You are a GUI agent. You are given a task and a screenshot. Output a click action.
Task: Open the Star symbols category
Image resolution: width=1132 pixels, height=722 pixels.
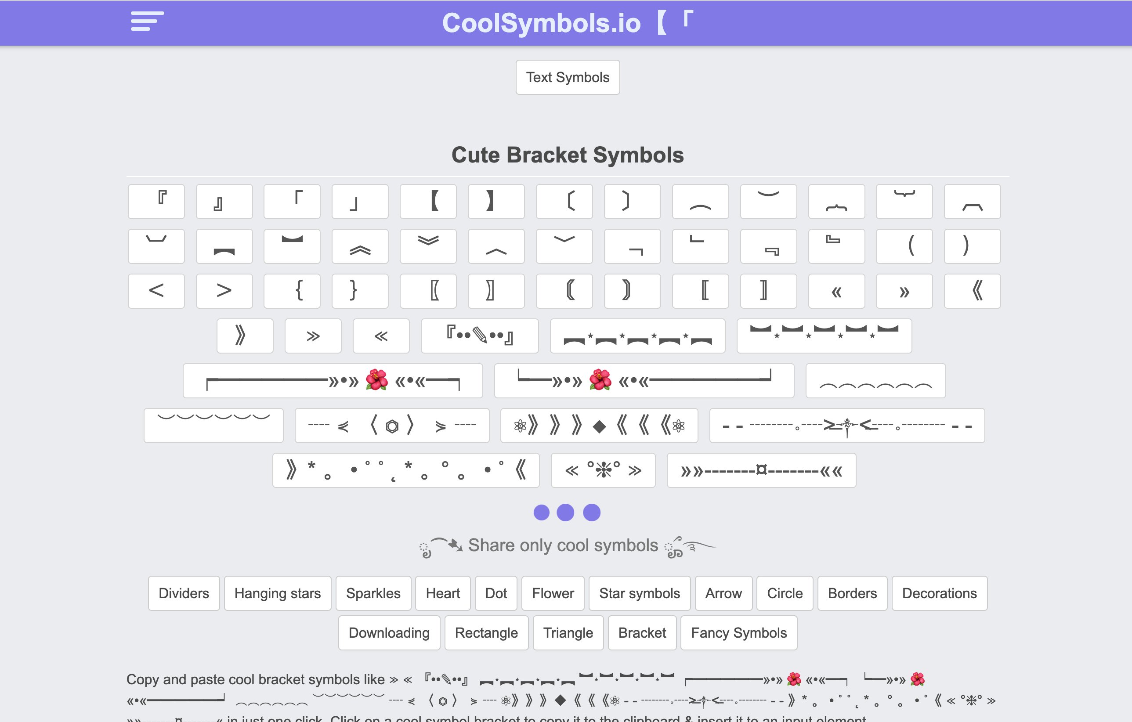click(x=639, y=593)
